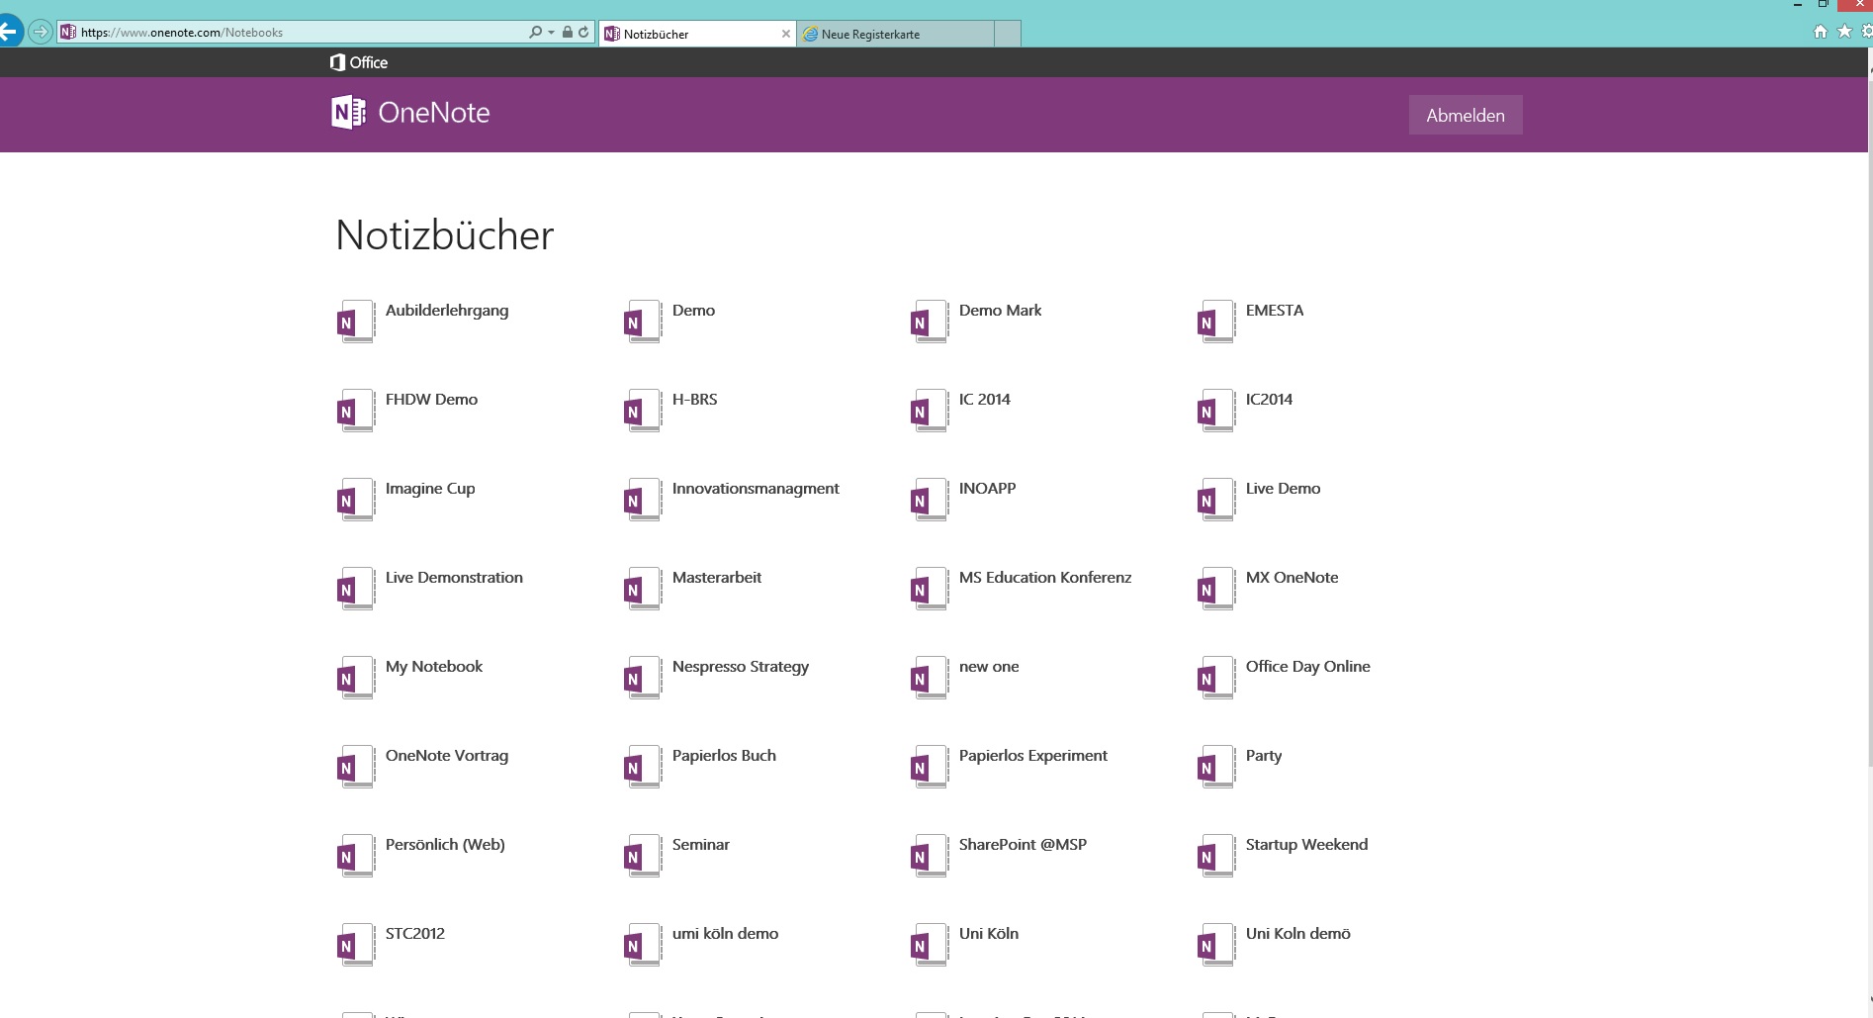This screenshot has width=1873, height=1018.
Task: Click the OneNote logo in the purple header
Action: click(347, 113)
